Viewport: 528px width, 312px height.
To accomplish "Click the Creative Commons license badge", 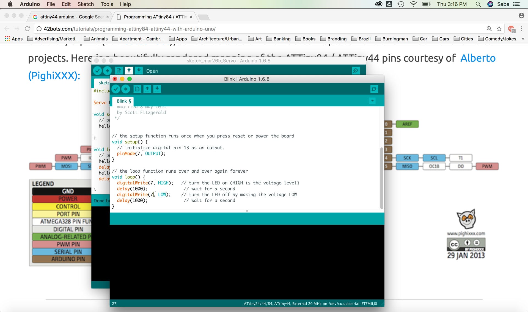I will click(x=466, y=244).
